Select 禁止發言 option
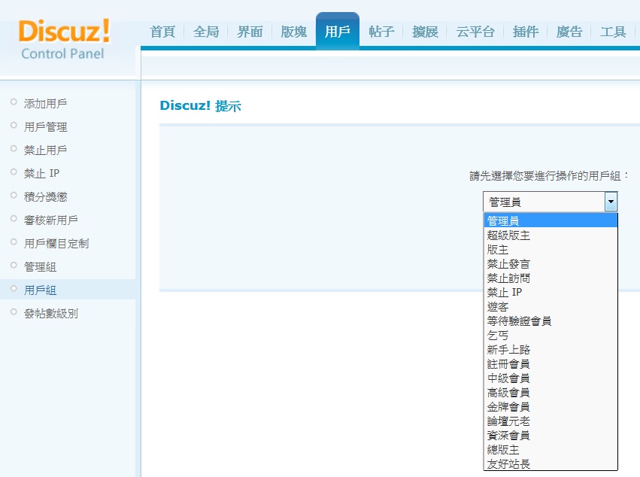 point(551,264)
